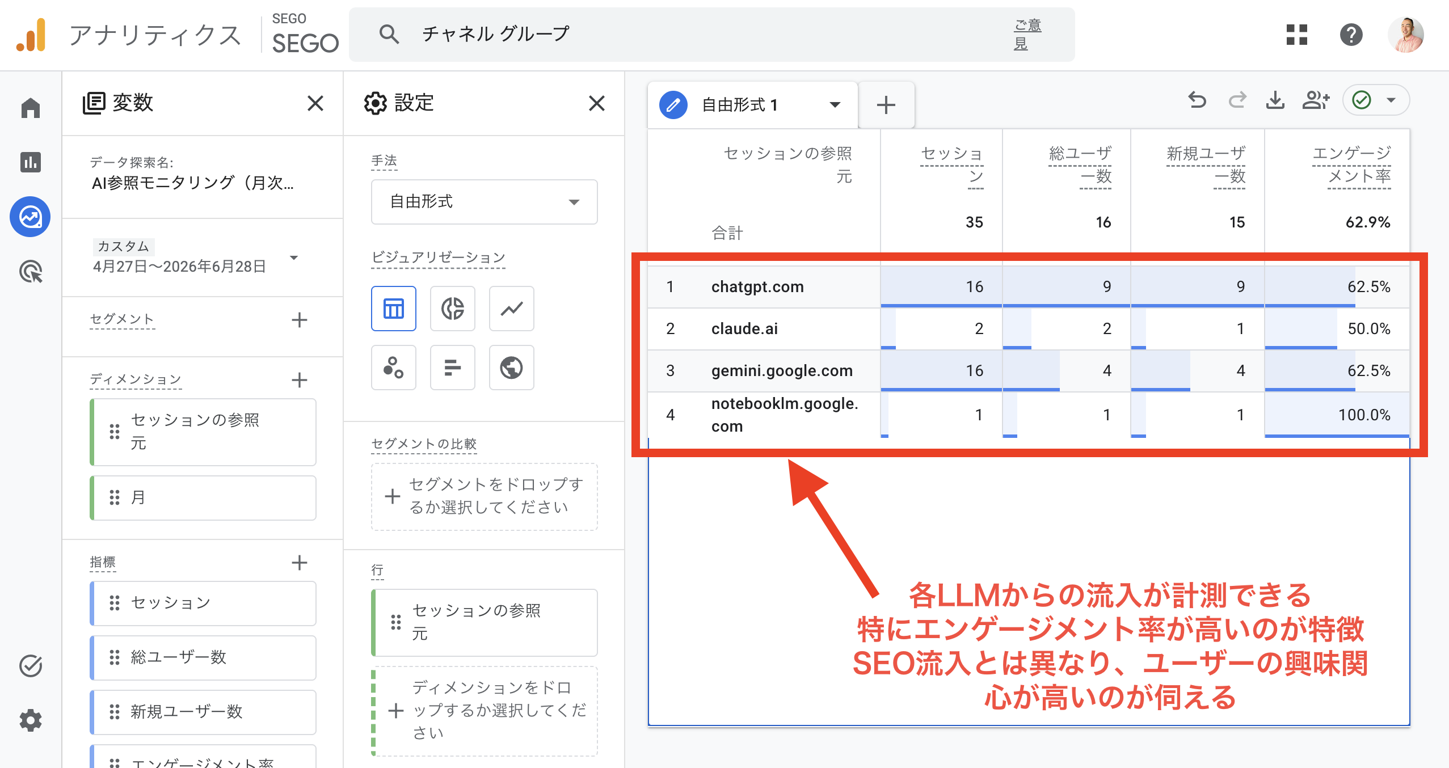The image size is (1449, 768).
Task: Sort by 総ユーザー数 column header
Action: coord(1080,164)
